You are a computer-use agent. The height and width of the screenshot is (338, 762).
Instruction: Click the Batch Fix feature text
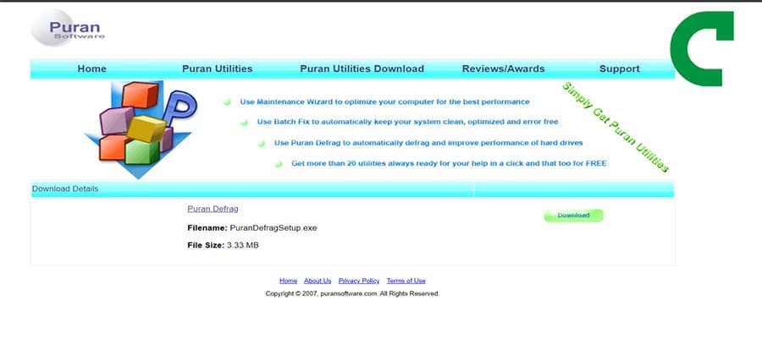(408, 123)
